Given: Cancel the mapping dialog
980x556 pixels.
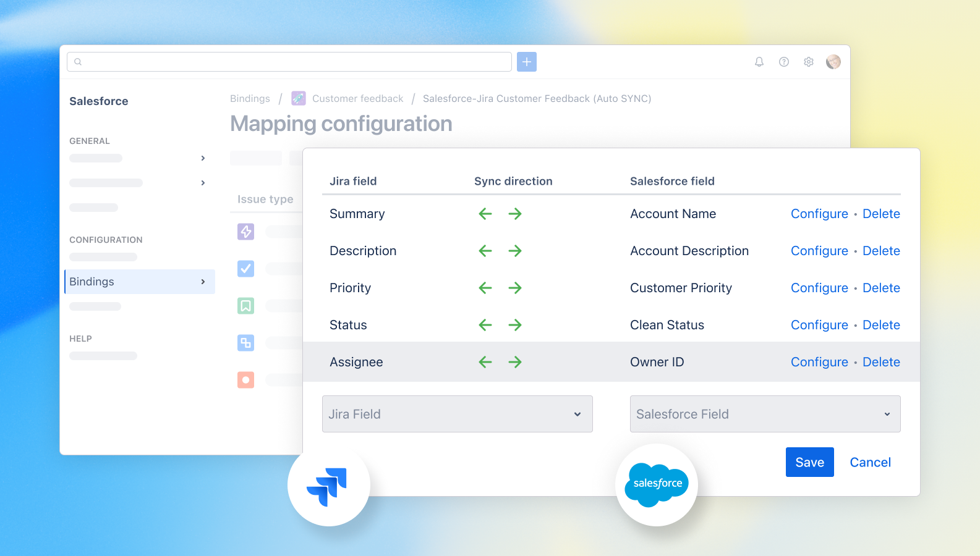Looking at the screenshot, I should (870, 462).
